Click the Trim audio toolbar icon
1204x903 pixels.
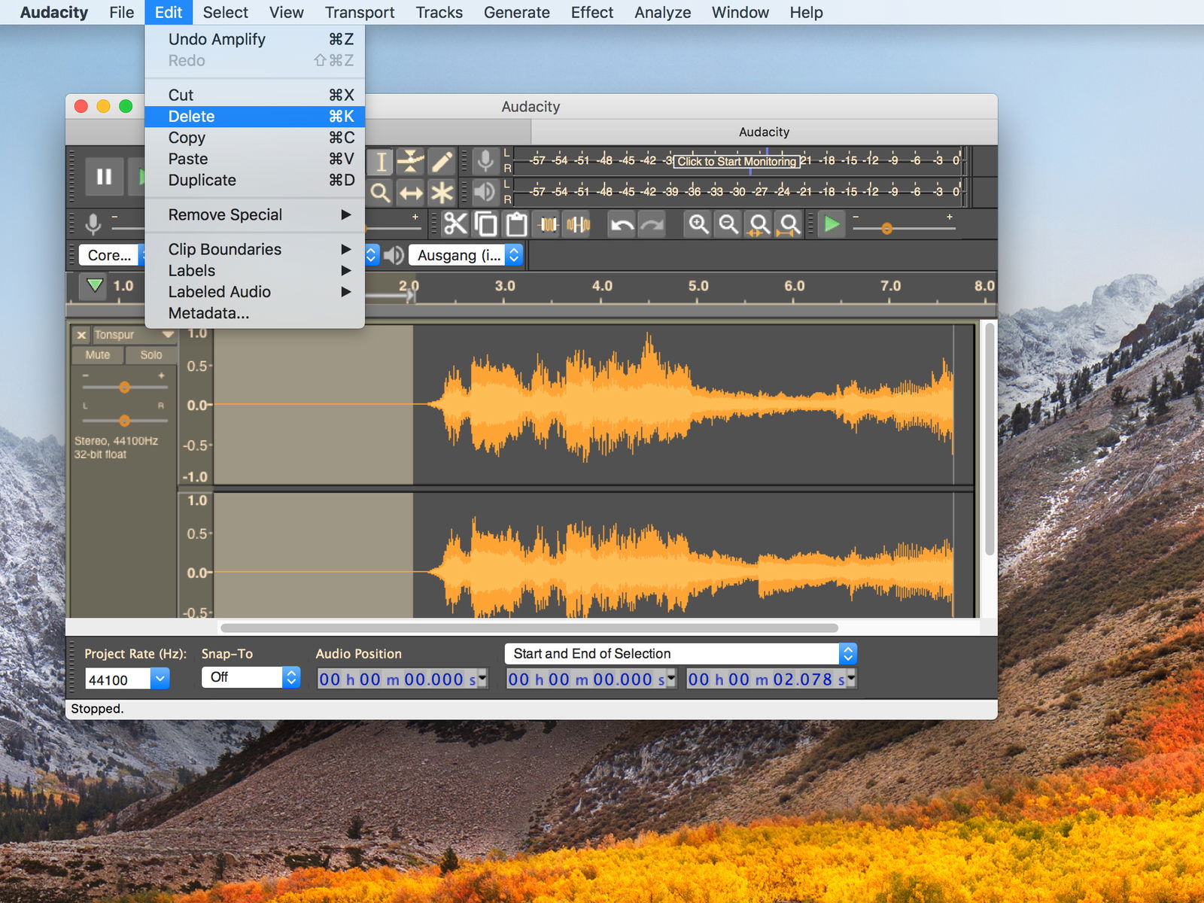(548, 224)
